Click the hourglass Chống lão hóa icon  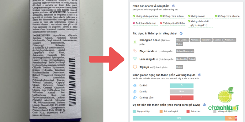point(135,41)
